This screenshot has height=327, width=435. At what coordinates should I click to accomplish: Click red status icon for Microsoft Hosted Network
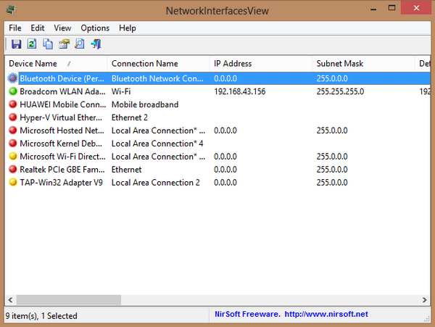click(13, 131)
